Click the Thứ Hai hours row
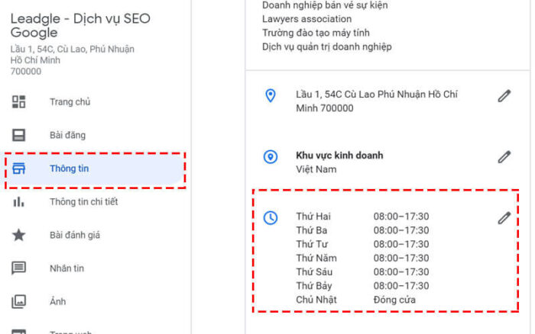 pyautogui.click(x=362, y=217)
